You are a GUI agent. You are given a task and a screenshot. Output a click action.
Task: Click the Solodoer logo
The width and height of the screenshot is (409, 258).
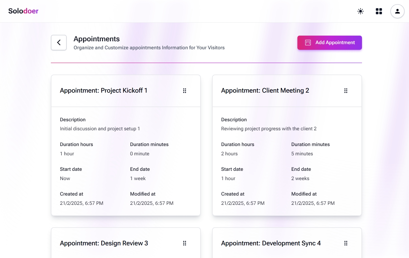23,11
